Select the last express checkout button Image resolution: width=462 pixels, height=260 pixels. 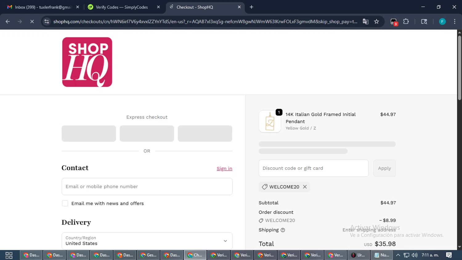click(x=205, y=134)
